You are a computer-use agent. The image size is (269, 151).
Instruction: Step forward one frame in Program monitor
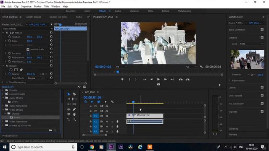click(165, 79)
